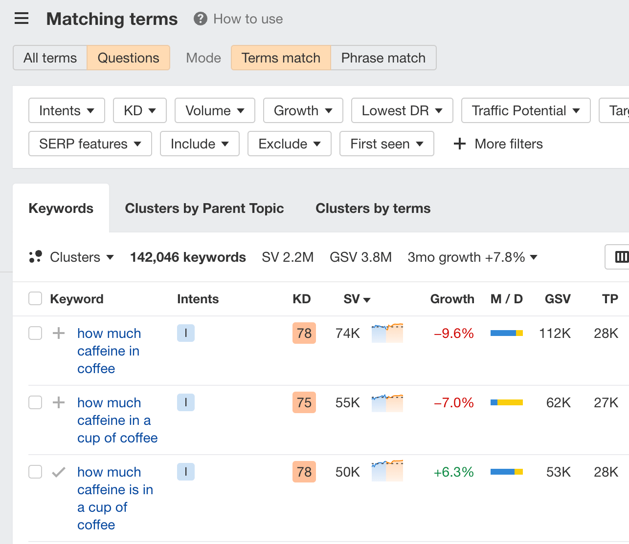Switch to Clusters by Parent Topic tab

204,209
